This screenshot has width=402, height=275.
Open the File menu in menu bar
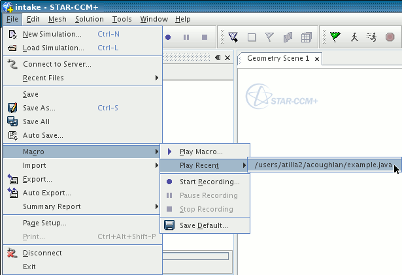click(x=12, y=19)
